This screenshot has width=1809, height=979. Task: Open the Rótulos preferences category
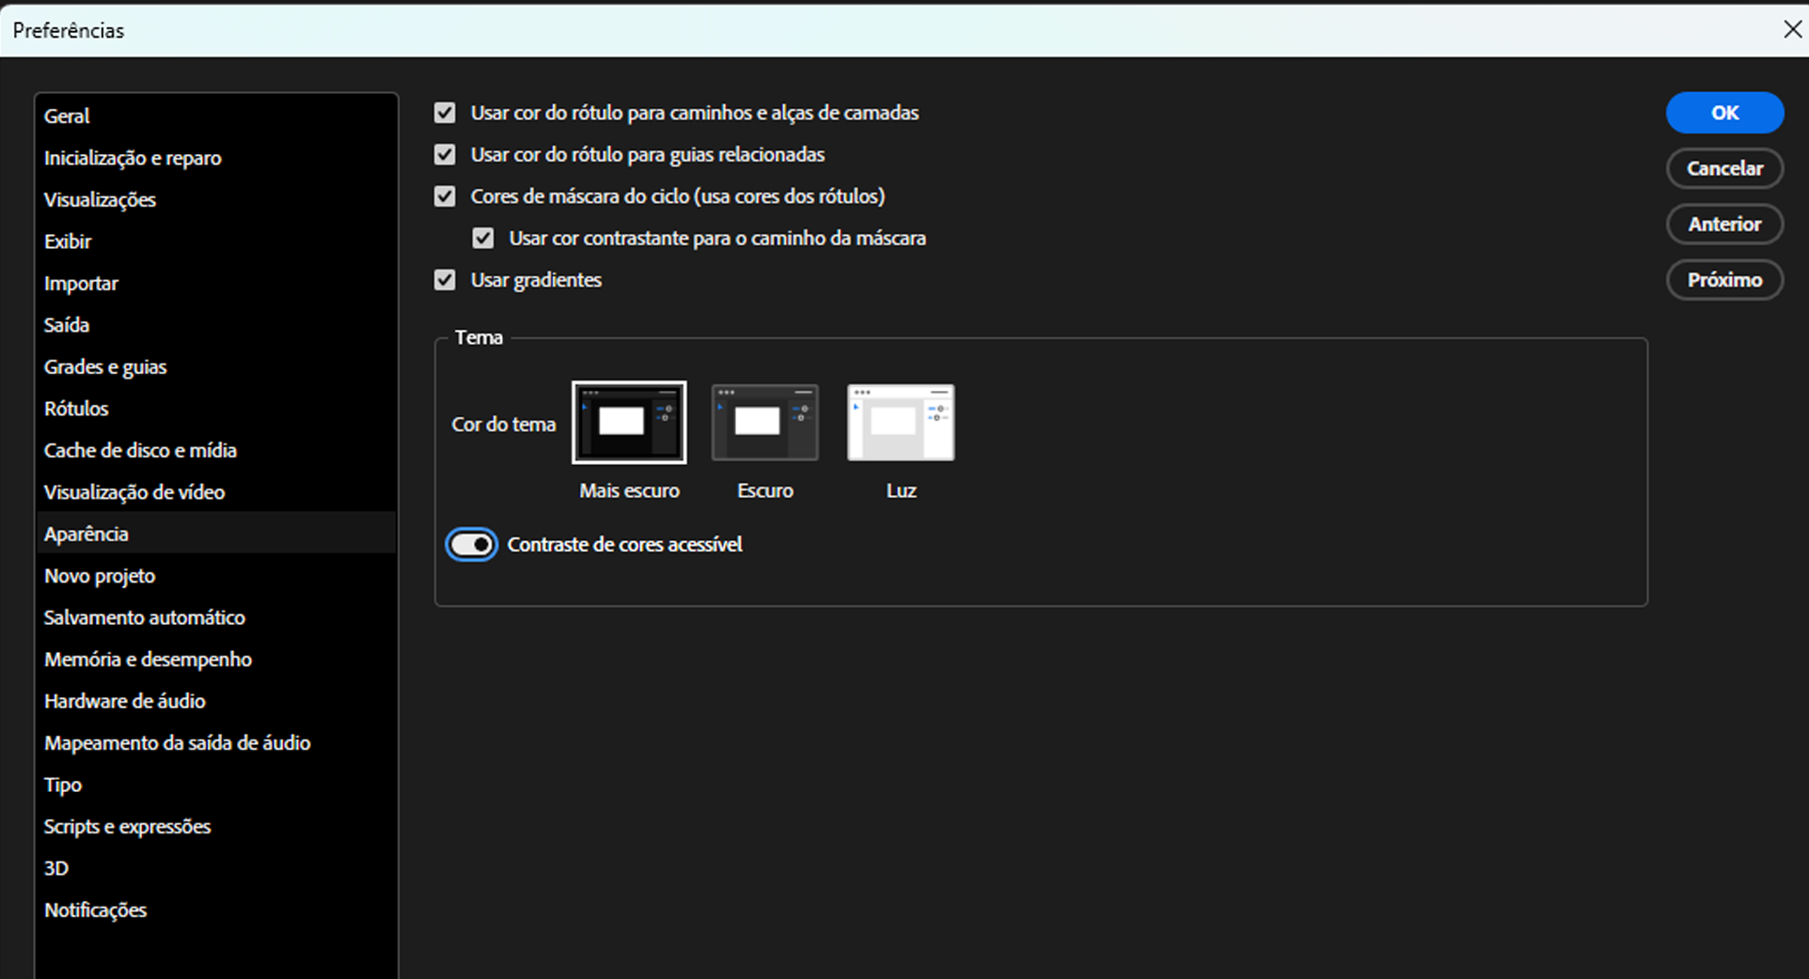pyautogui.click(x=76, y=409)
